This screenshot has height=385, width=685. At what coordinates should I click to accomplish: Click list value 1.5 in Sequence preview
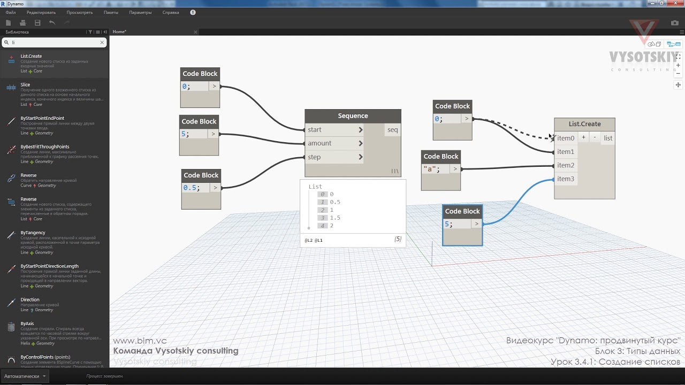point(335,218)
